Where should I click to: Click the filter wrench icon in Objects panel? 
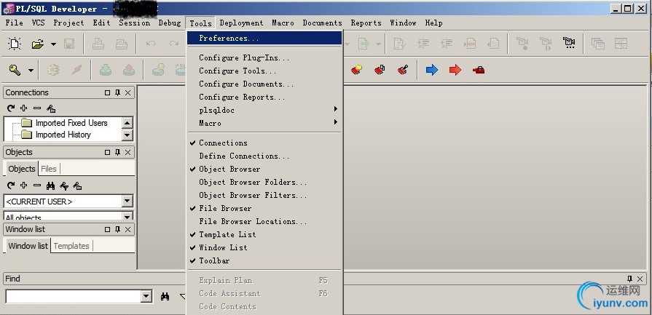tap(64, 186)
